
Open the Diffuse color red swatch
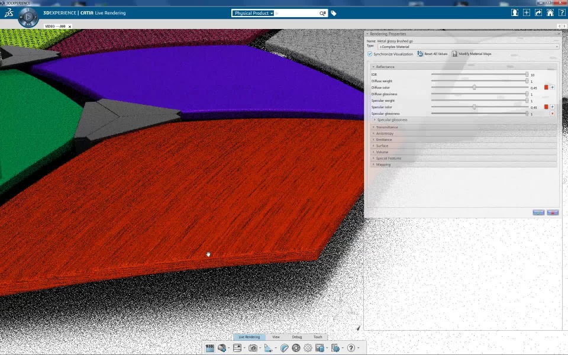click(x=546, y=88)
